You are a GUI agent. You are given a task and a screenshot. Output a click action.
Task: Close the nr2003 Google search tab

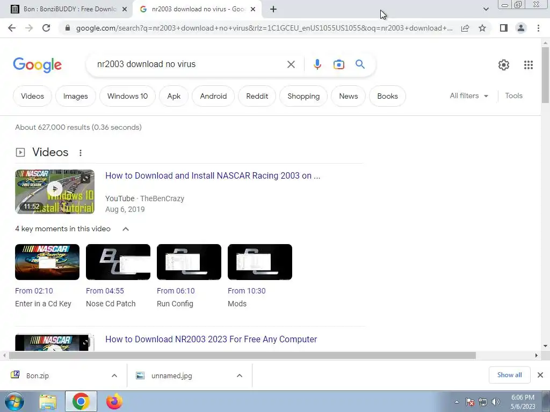[x=253, y=10]
